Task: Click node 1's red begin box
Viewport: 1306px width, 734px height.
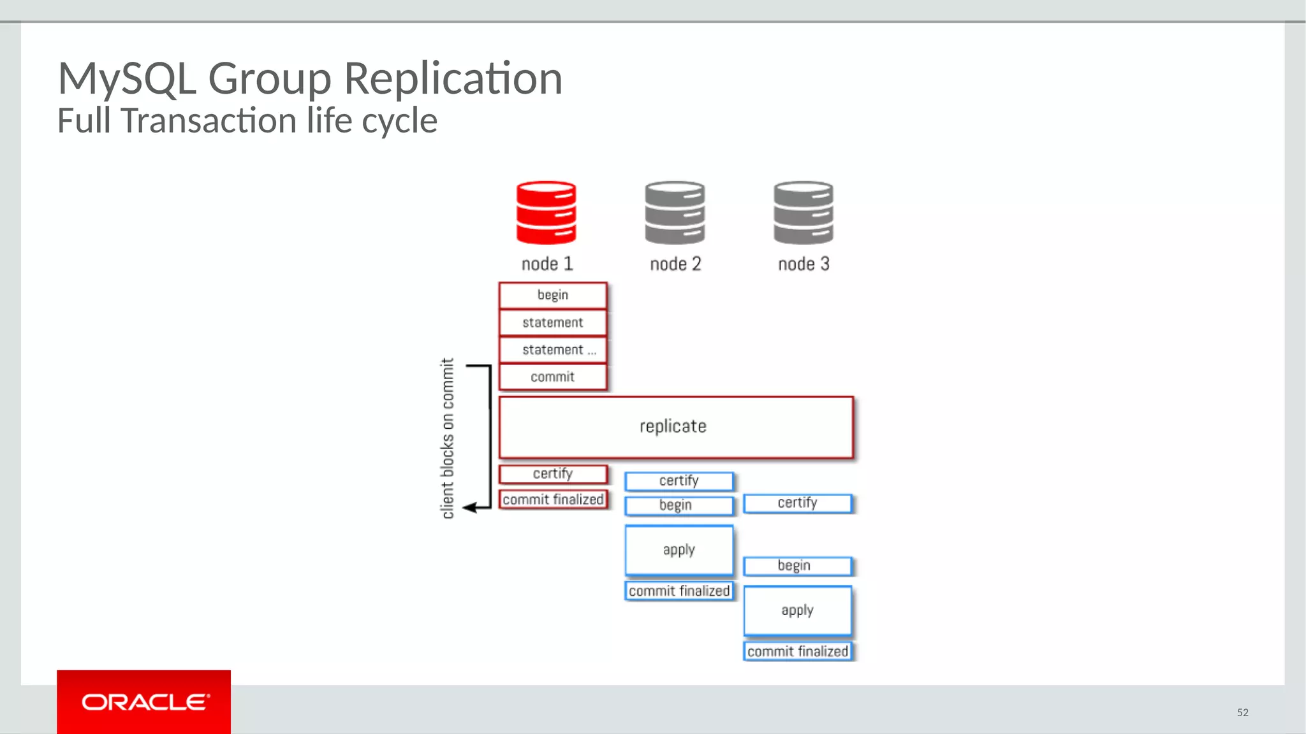Action: click(552, 295)
